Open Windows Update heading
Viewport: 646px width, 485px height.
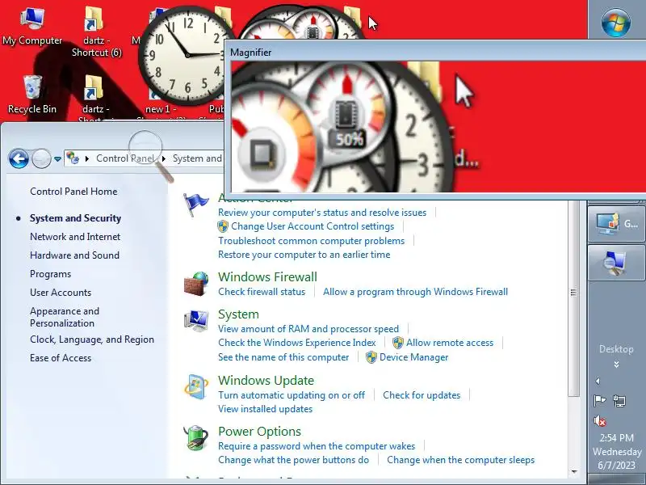(x=266, y=381)
